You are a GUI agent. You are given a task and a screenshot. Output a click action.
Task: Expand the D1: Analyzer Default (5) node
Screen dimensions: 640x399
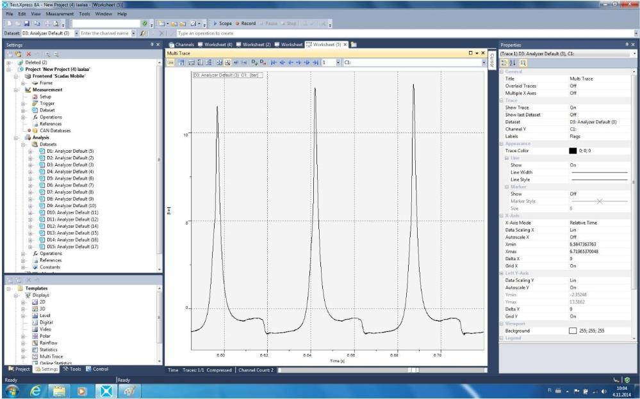point(30,151)
